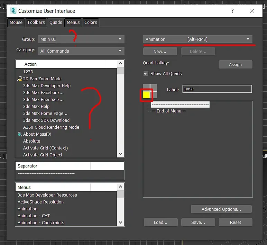The height and width of the screenshot is (245, 267).
Task: Click the Assign hotkey button
Action: click(x=235, y=64)
